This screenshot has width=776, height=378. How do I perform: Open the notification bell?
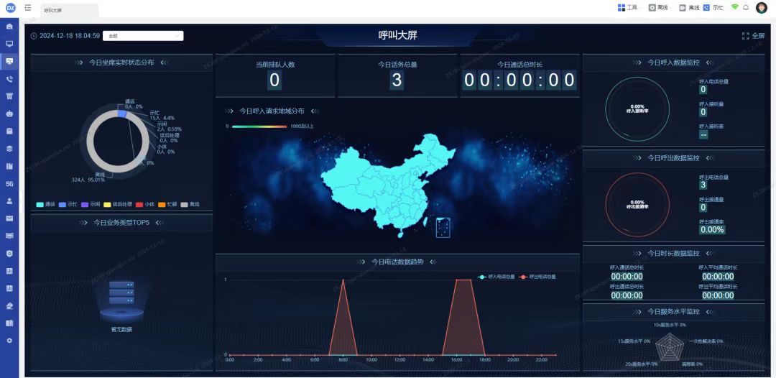pyautogui.click(x=746, y=7)
